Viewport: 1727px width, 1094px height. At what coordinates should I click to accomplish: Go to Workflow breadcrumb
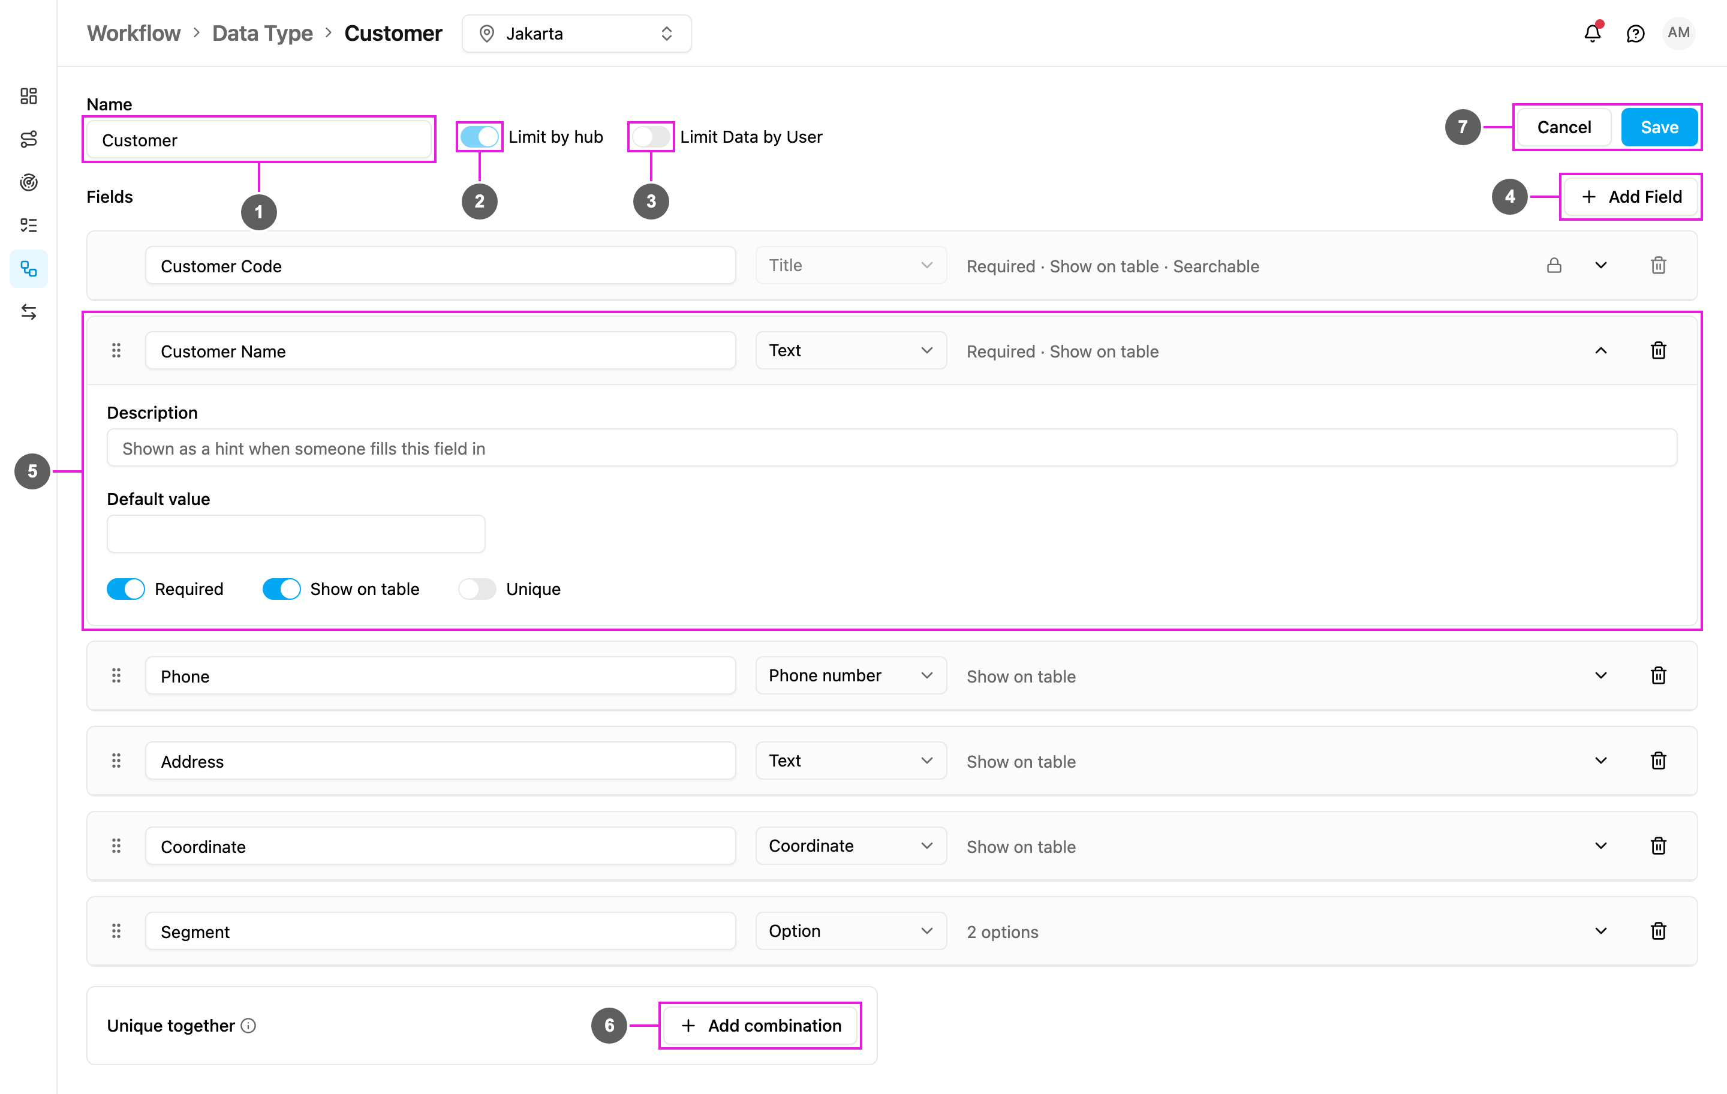click(x=133, y=34)
